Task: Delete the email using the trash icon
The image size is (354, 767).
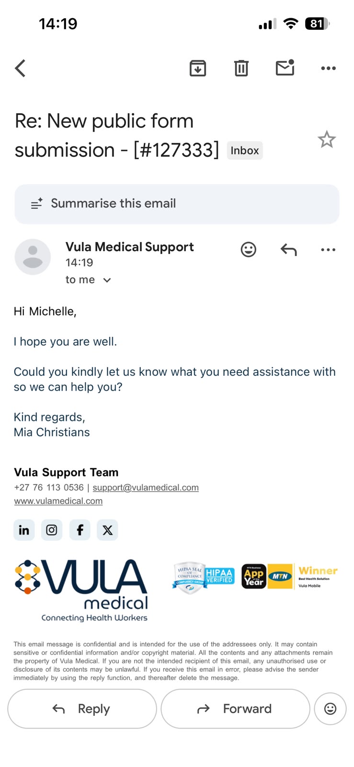Action: tap(241, 68)
